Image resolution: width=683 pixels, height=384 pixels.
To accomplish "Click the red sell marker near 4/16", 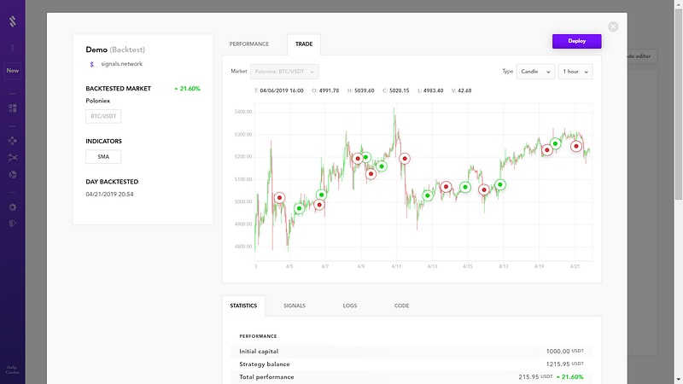I will 484,189.
